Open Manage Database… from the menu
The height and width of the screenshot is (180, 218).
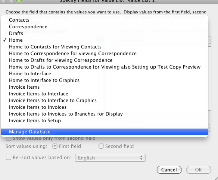pos(105,132)
